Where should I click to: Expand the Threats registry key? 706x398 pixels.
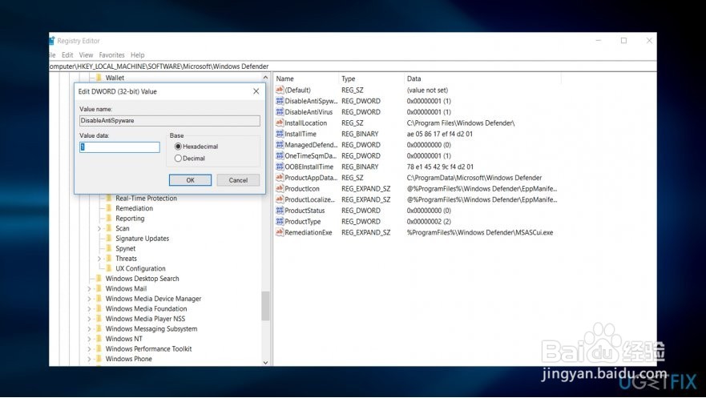[x=99, y=259]
